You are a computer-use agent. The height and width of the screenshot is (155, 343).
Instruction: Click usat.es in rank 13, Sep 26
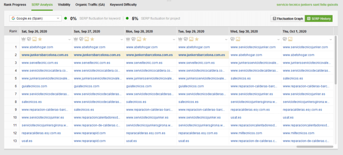[27, 141]
